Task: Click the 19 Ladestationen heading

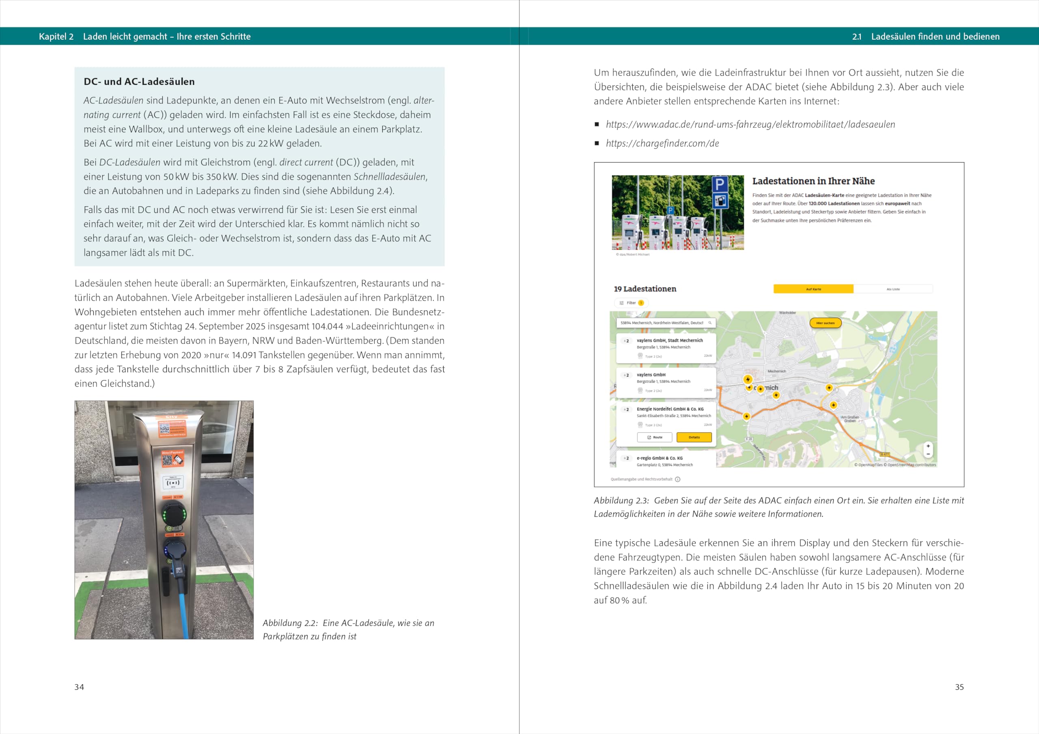Action: pos(645,289)
